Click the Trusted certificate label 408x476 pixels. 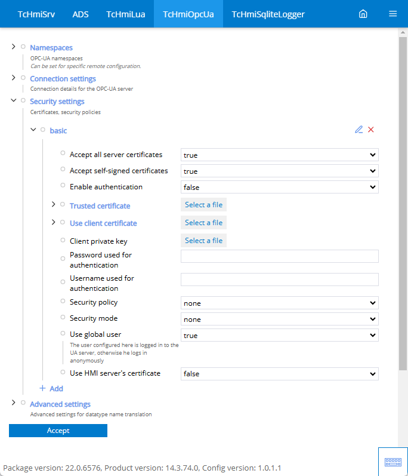pos(100,206)
